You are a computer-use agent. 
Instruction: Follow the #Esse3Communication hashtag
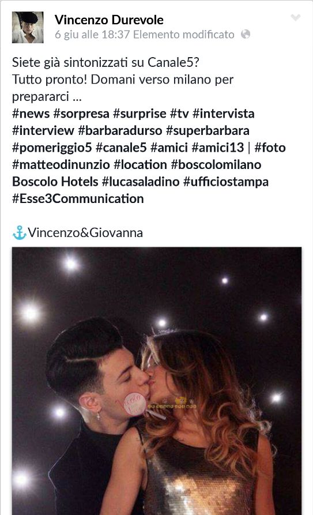coord(78,199)
